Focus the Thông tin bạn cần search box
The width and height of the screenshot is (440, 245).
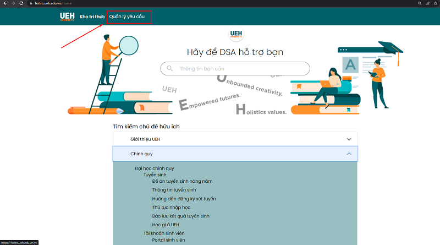click(235, 69)
